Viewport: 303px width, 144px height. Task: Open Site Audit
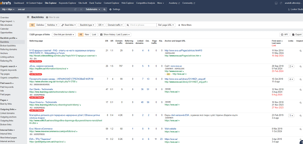click(x=83, y=3)
